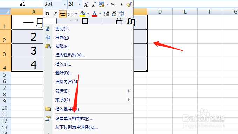This screenshot has width=238, height=134.
Task: Shrink font size icon
Action: 94,5
